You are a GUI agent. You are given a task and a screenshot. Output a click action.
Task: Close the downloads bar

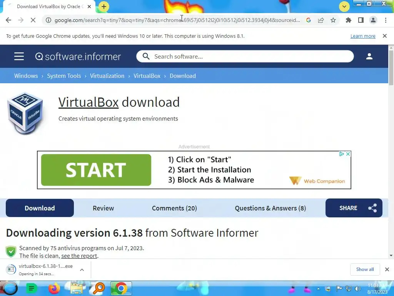(x=387, y=269)
